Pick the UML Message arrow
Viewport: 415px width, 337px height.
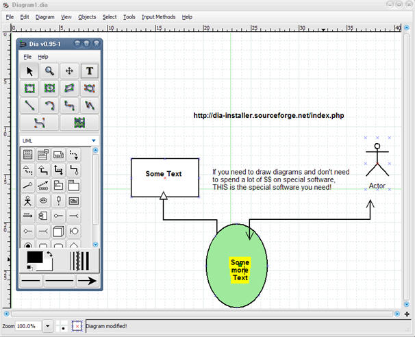click(27, 216)
